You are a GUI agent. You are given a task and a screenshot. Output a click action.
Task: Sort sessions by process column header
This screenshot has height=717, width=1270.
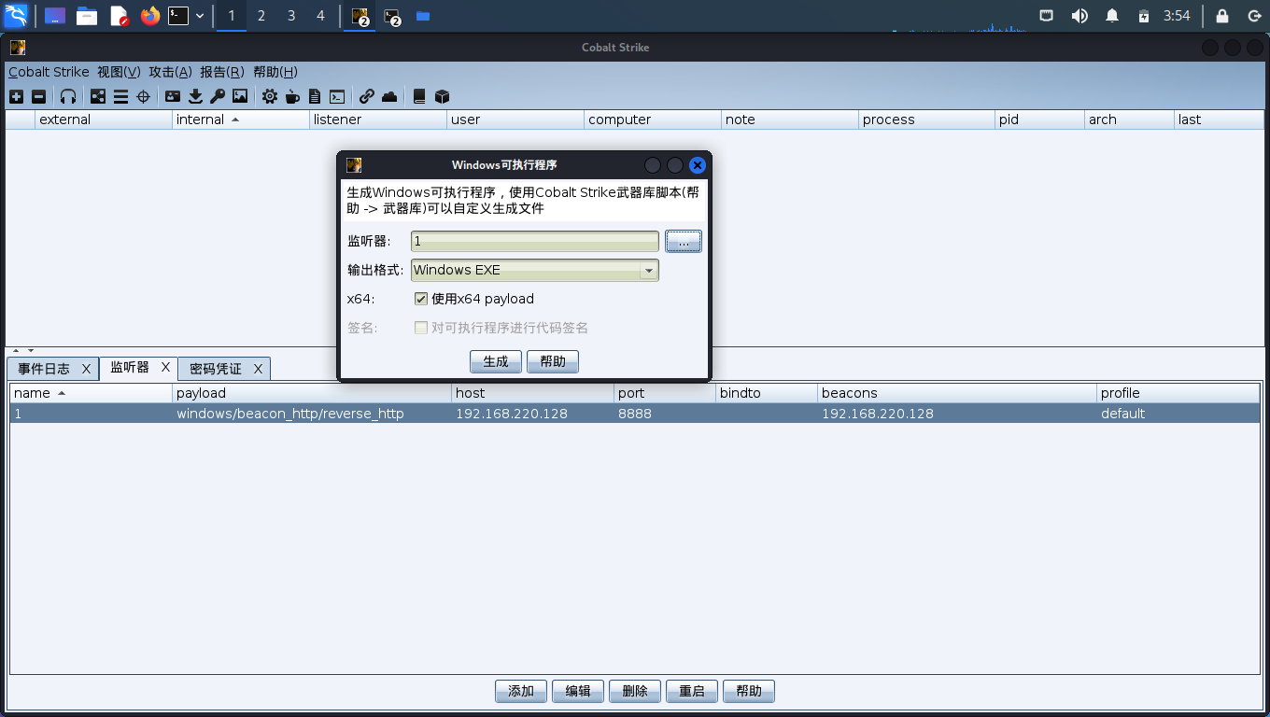[926, 119]
